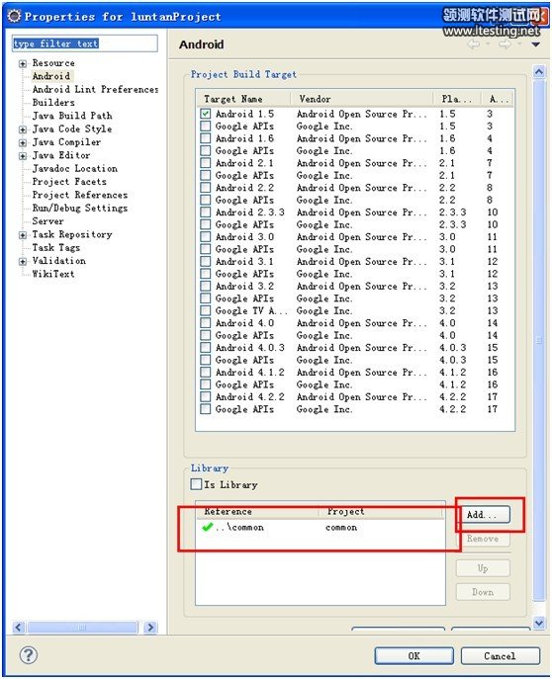This screenshot has width=552, height=679.
Task: Select the Android 3.0 target row text
Action: pyautogui.click(x=244, y=237)
